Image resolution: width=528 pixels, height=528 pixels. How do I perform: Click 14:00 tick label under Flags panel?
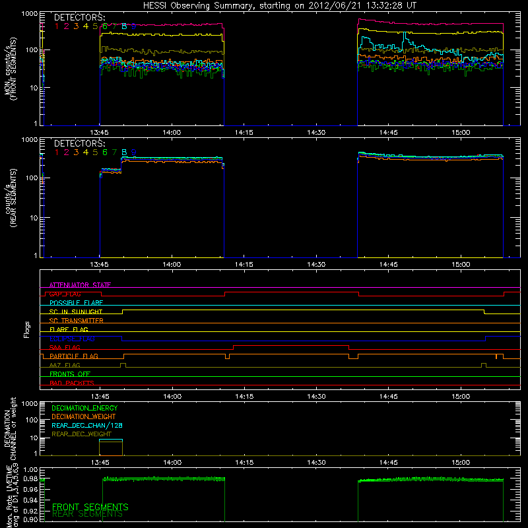tap(172, 397)
